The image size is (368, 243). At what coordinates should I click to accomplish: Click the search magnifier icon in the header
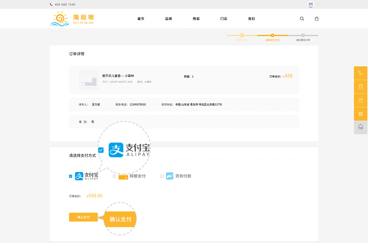pos(302,18)
